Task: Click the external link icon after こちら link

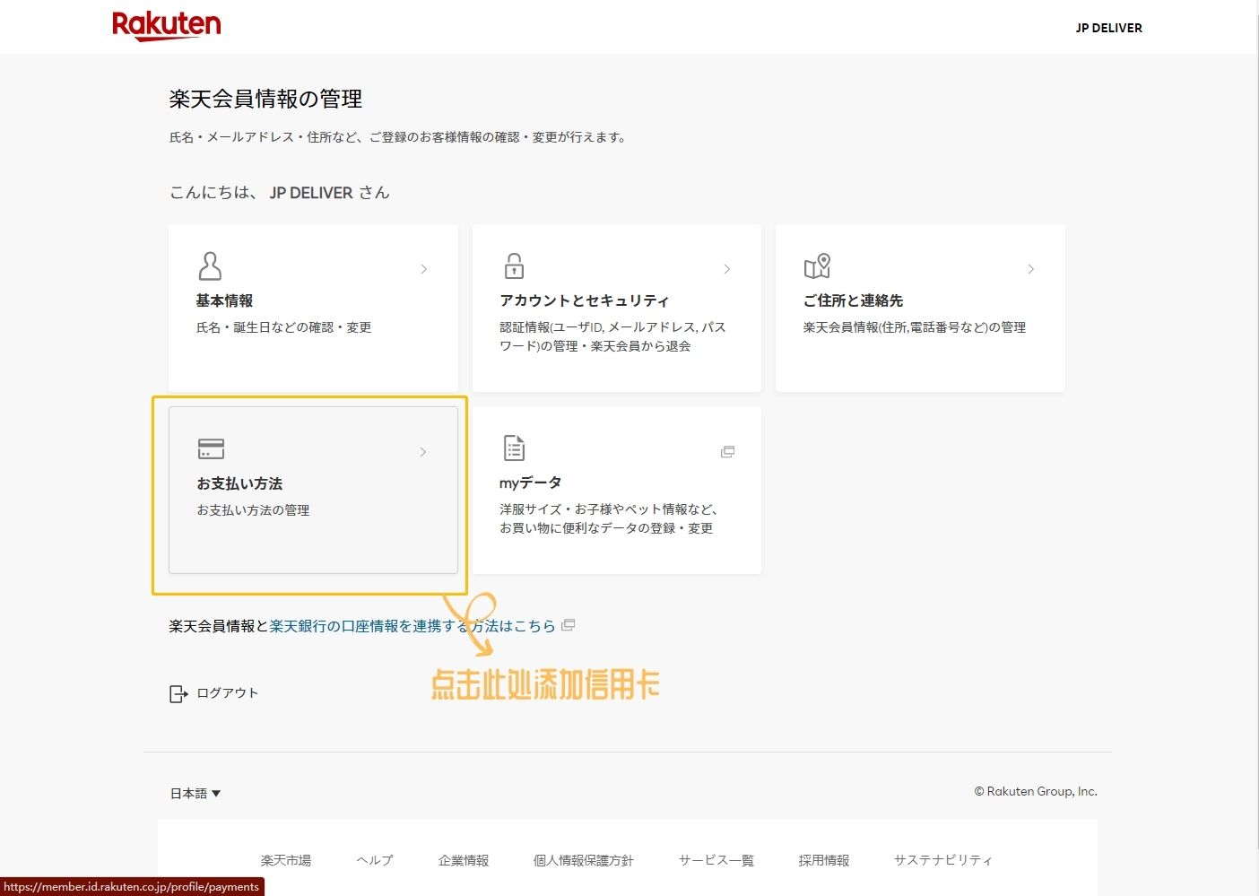Action: [x=568, y=625]
